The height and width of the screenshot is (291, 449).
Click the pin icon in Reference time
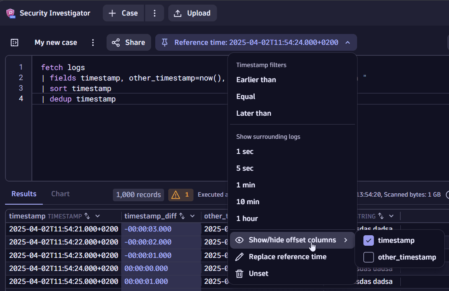(x=164, y=43)
